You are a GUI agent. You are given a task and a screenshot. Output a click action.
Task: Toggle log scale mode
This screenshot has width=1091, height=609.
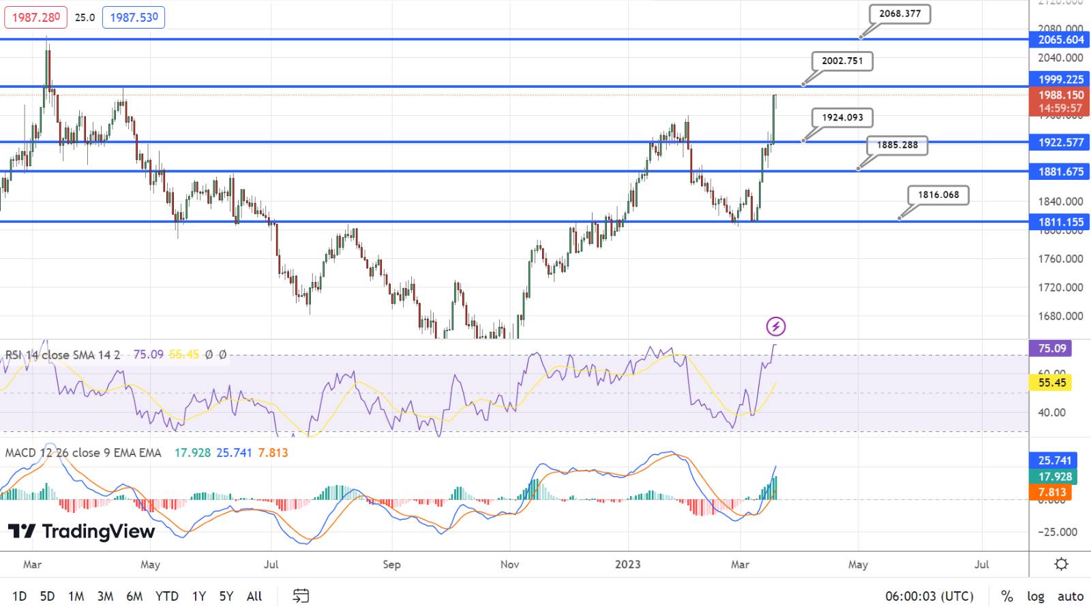[1035, 596]
